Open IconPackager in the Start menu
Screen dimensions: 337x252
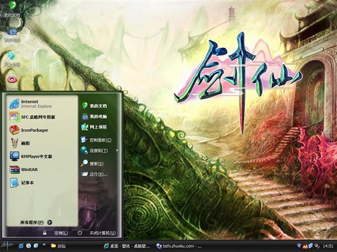tap(42, 130)
